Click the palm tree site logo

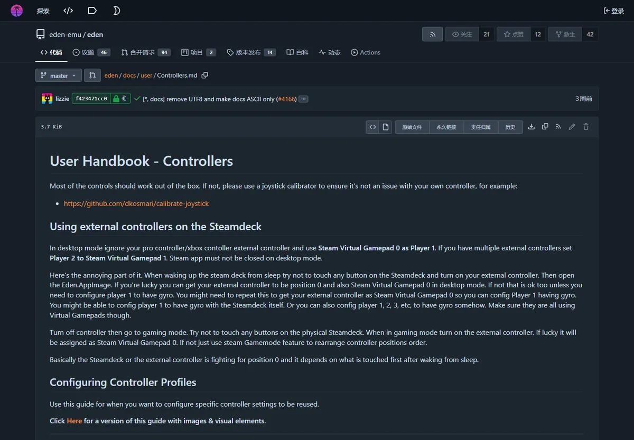coord(17,11)
